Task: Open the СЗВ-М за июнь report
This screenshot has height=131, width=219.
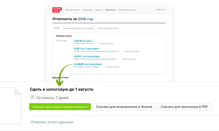Action: [84, 41]
